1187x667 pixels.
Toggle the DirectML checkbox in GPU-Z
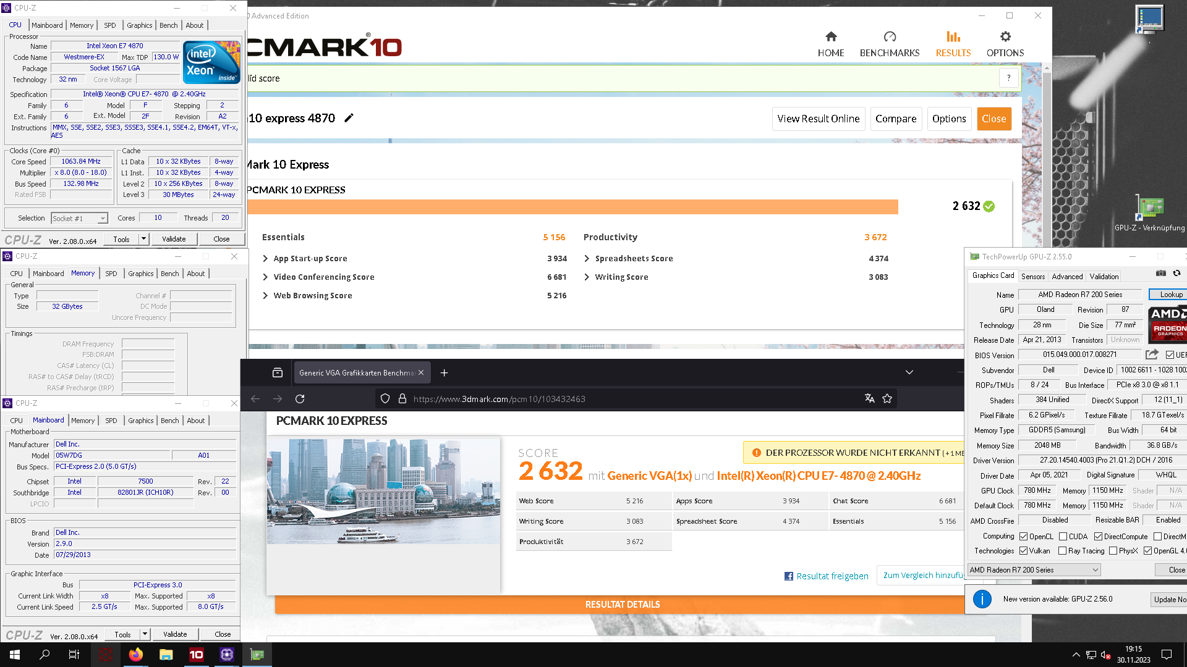point(1157,537)
